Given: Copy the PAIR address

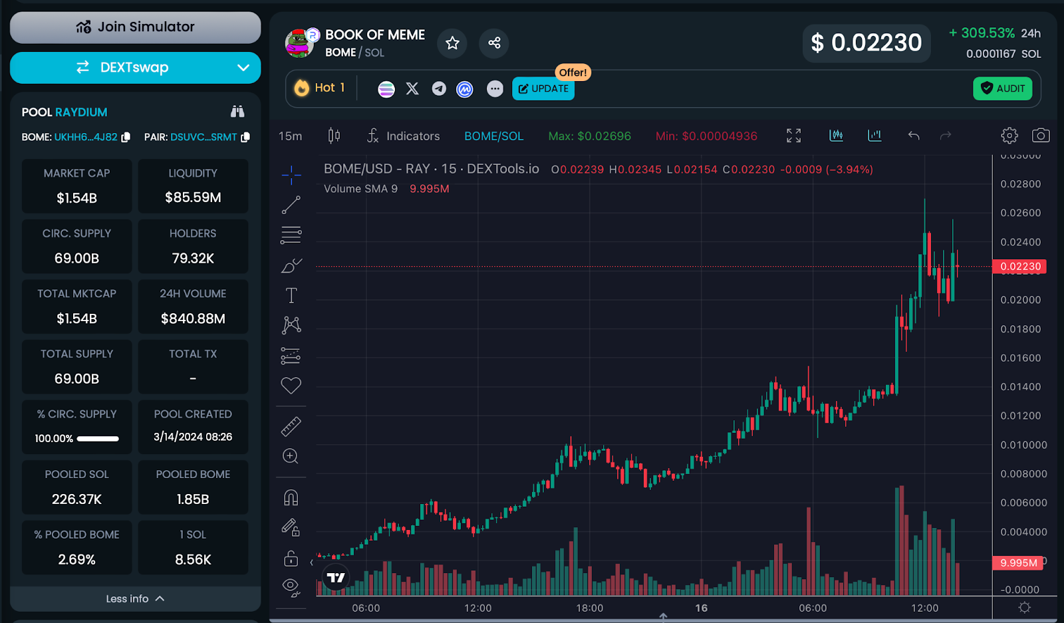Looking at the screenshot, I should [x=245, y=137].
